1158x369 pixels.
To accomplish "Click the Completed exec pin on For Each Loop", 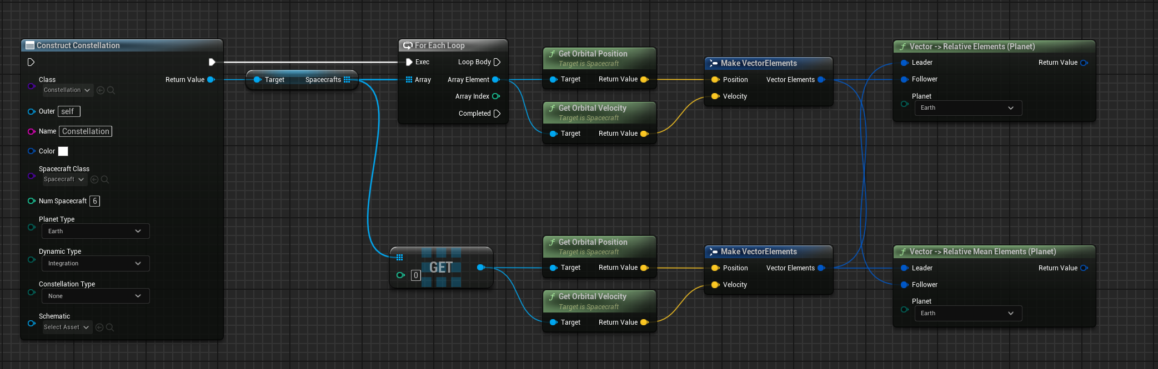I will coord(497,114).
